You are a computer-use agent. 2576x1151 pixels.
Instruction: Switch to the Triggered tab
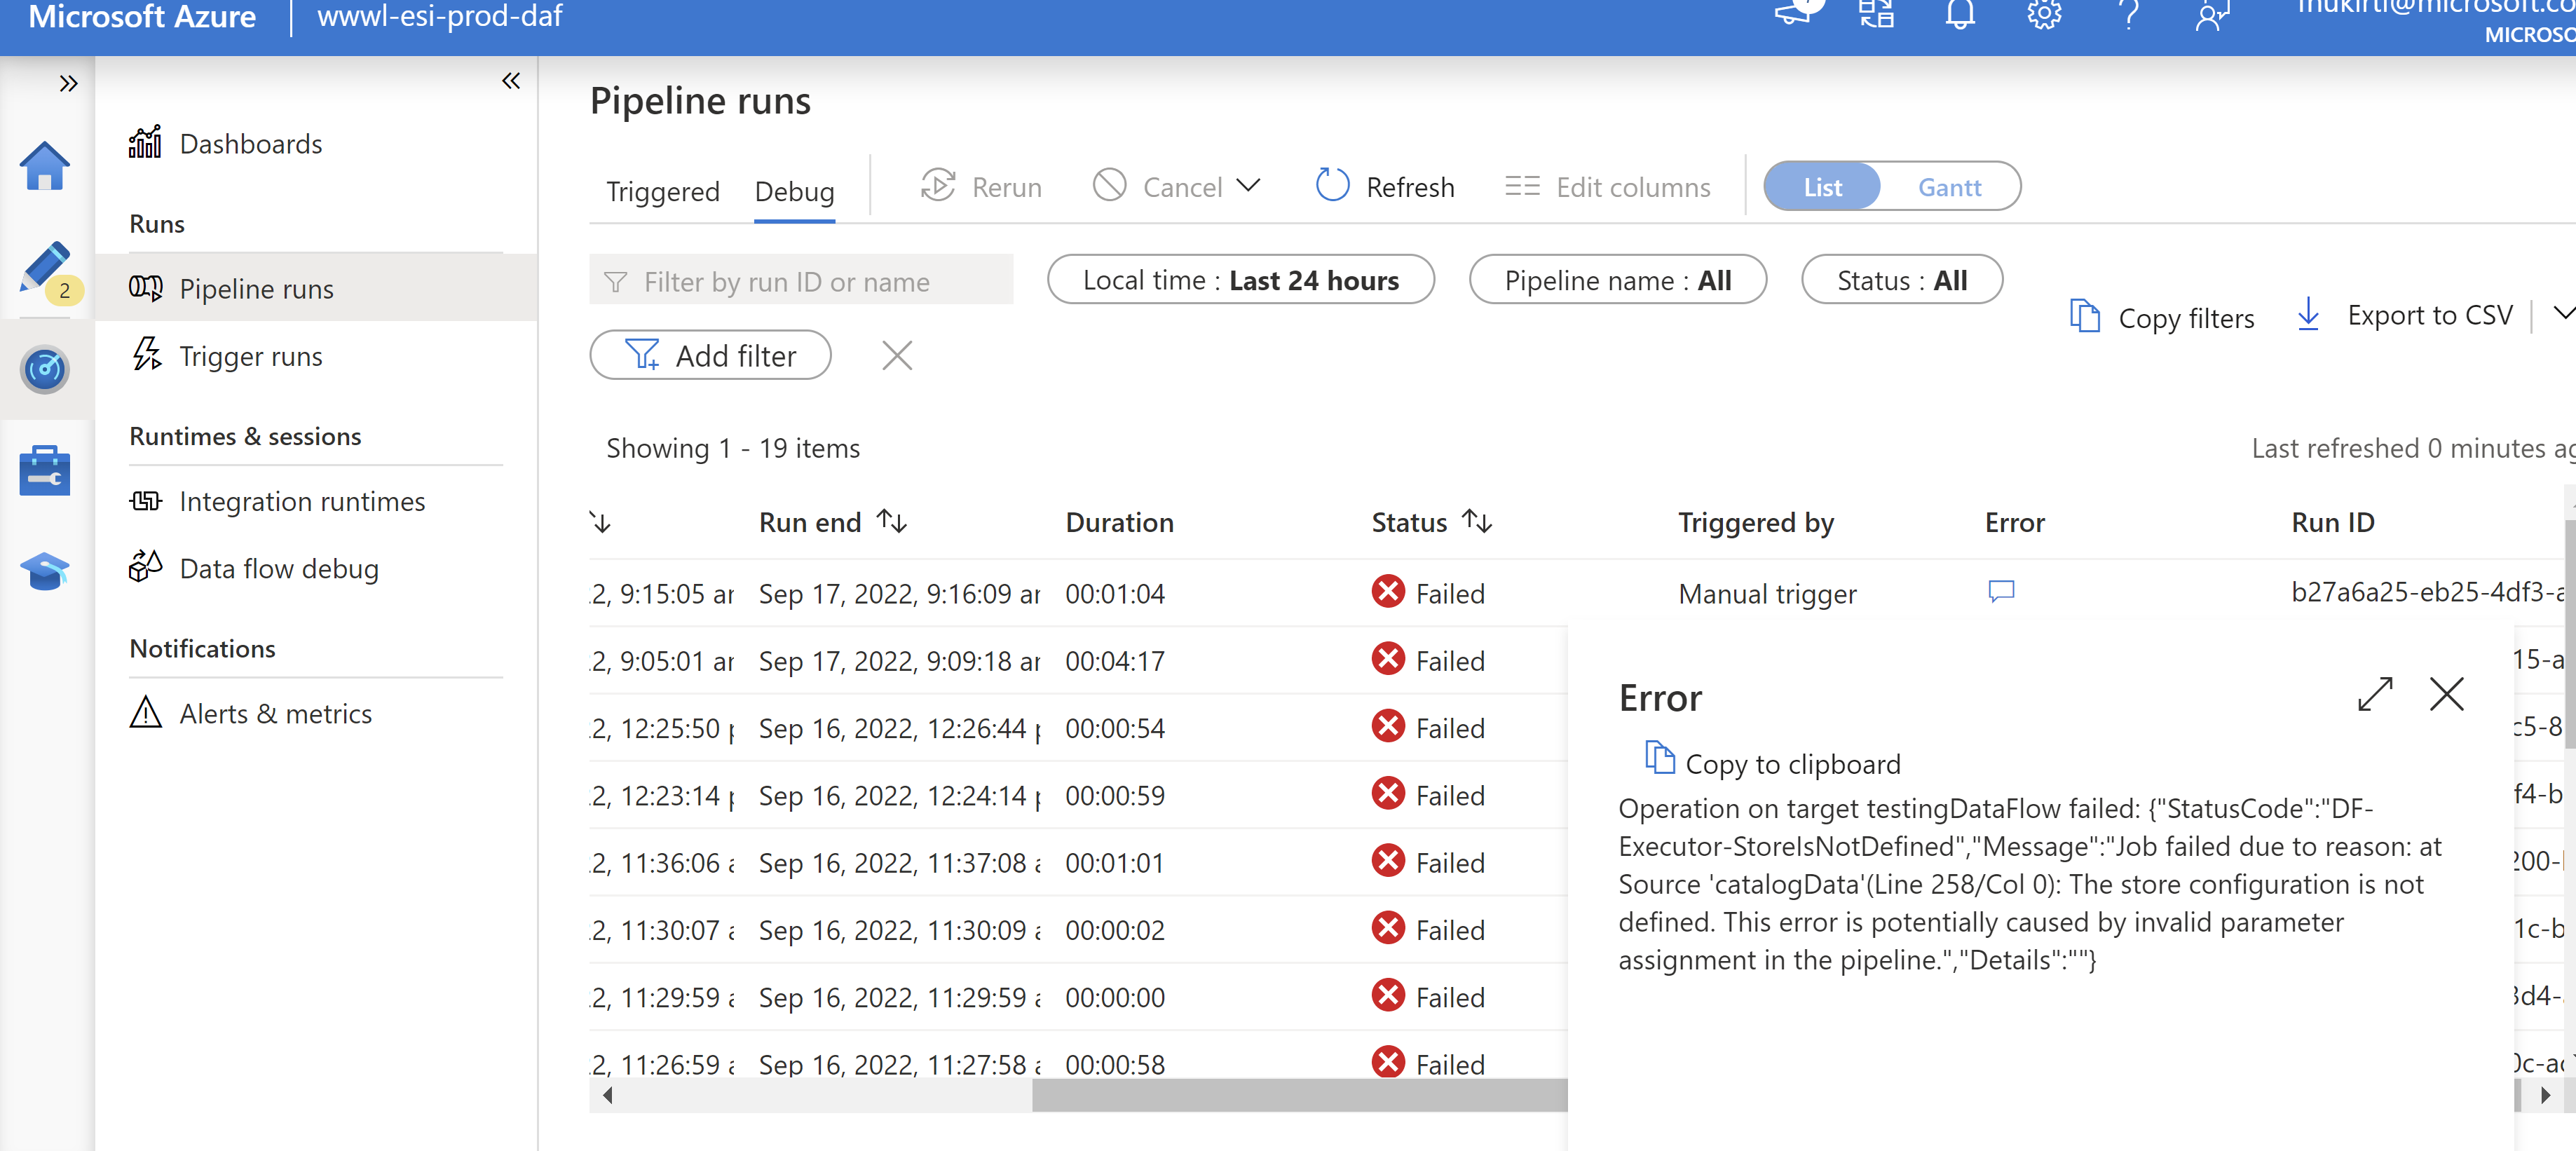662,191
